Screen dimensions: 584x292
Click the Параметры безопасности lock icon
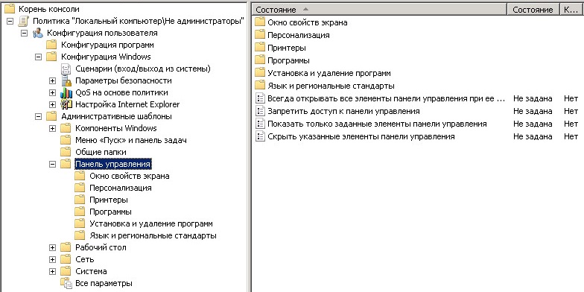[x=66, y=80]
